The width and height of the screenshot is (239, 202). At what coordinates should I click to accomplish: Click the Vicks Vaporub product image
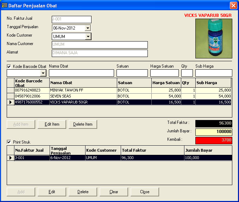(214, 38)
